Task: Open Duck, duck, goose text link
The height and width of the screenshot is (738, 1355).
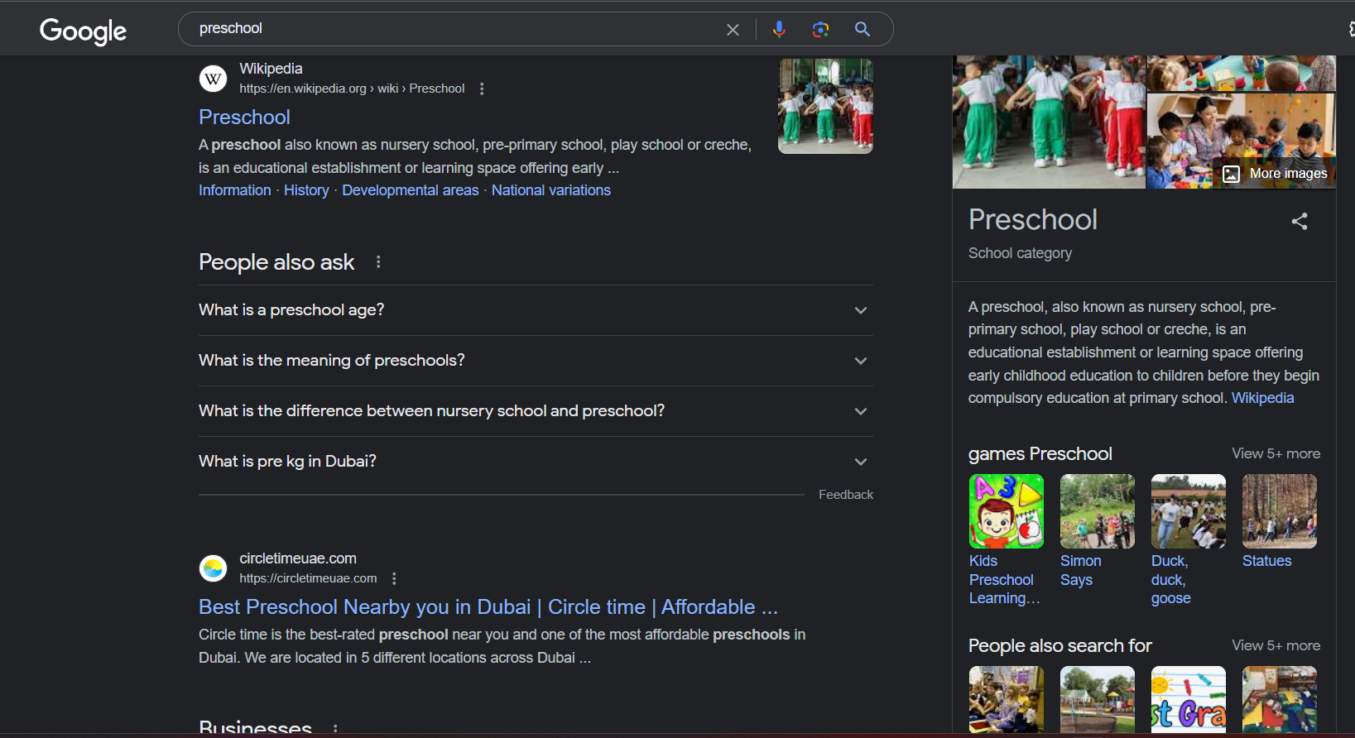Action: [1170, 580]
